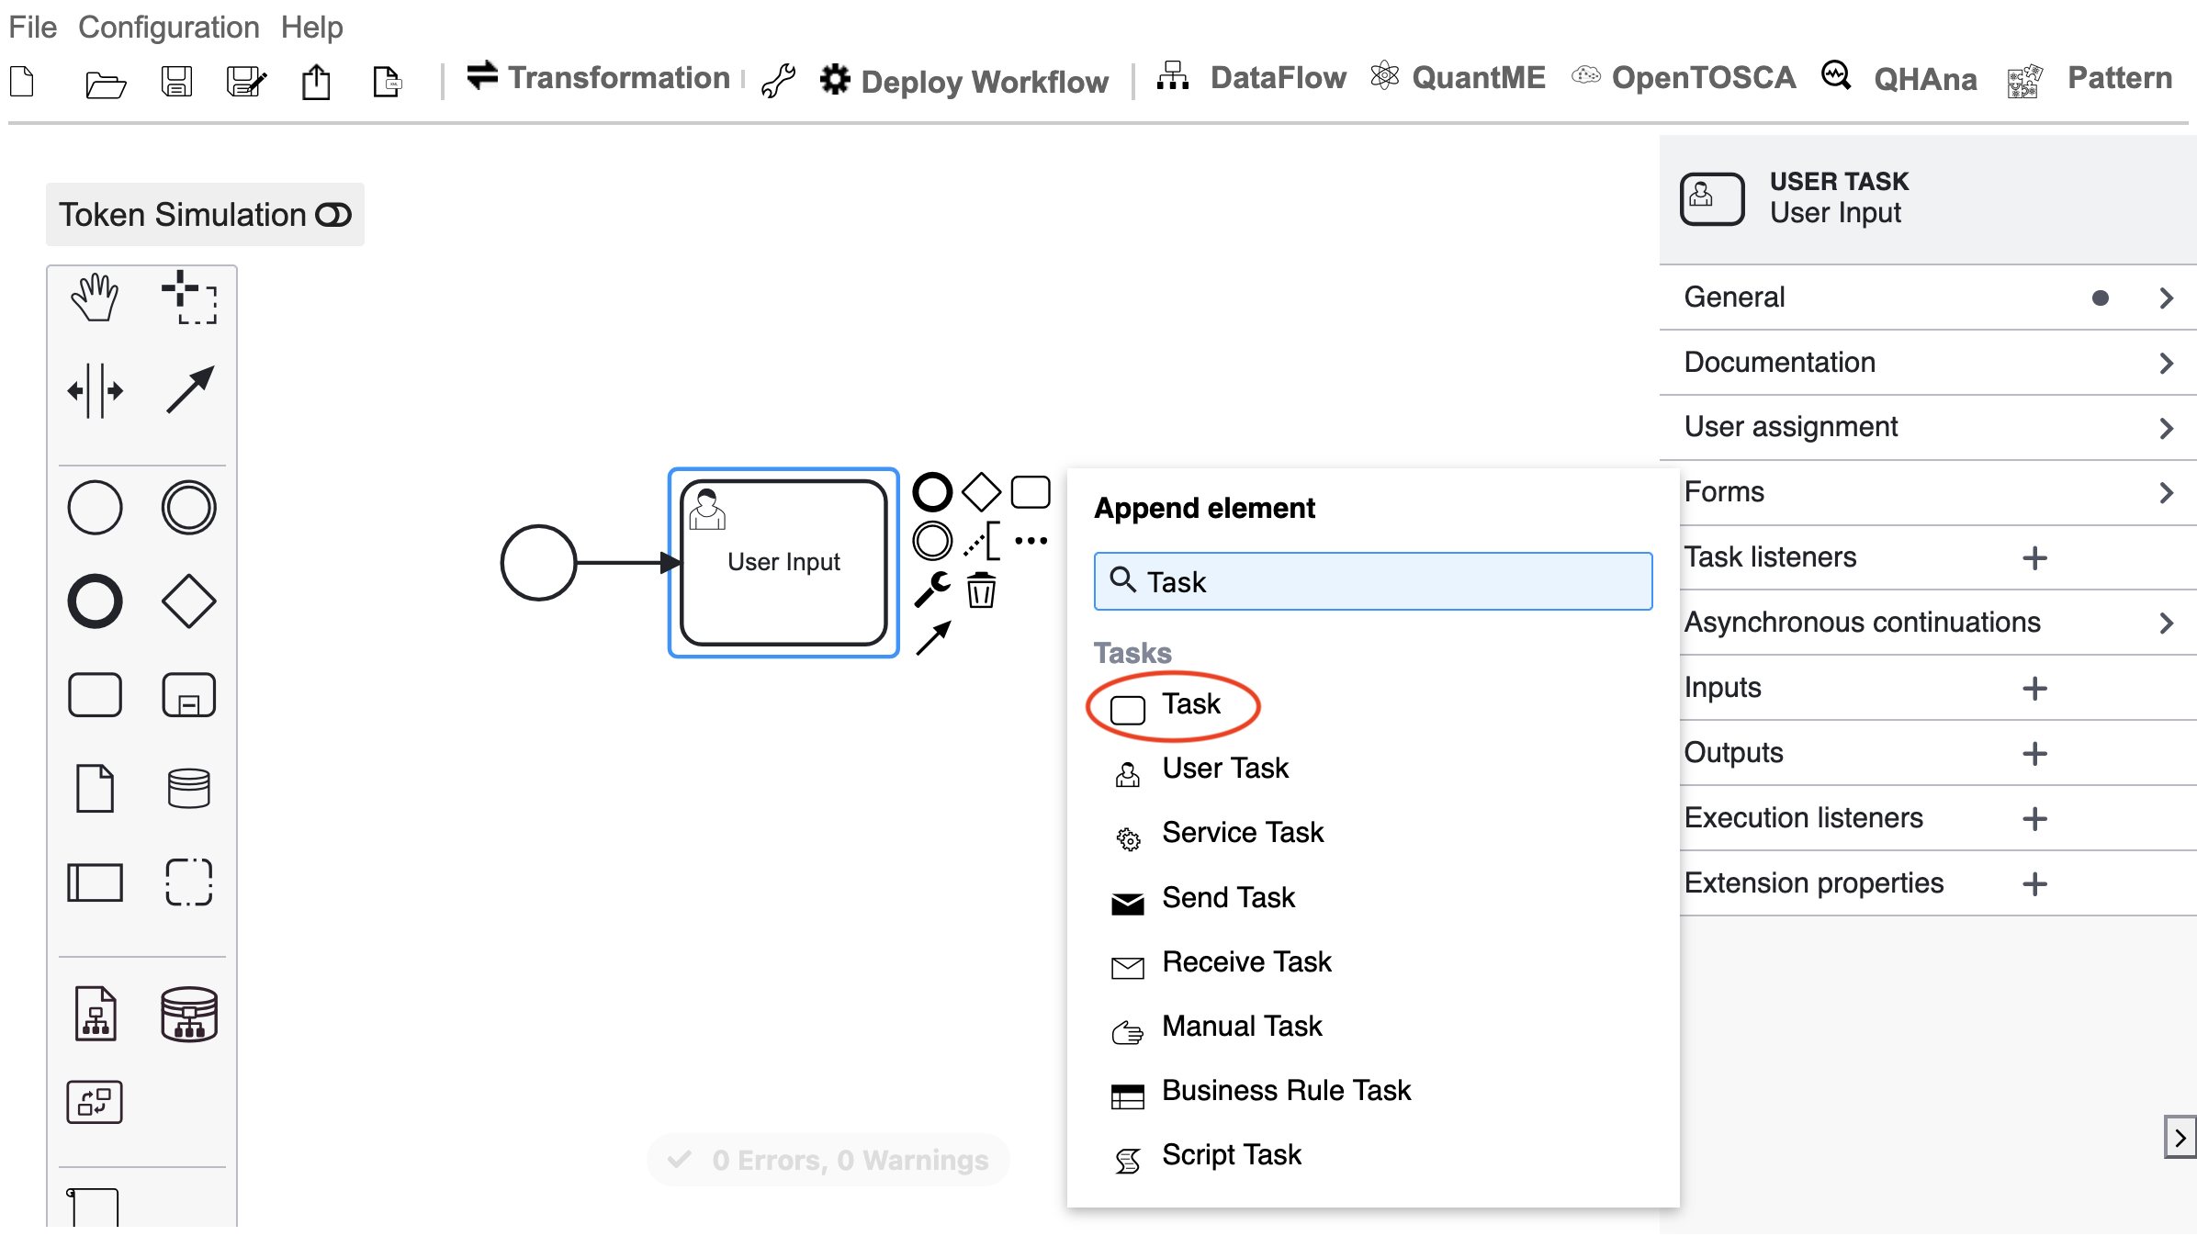Screen dimensions: 2197x1247
Task: Open the Configuration menu
Action: [x=169, y=28]
